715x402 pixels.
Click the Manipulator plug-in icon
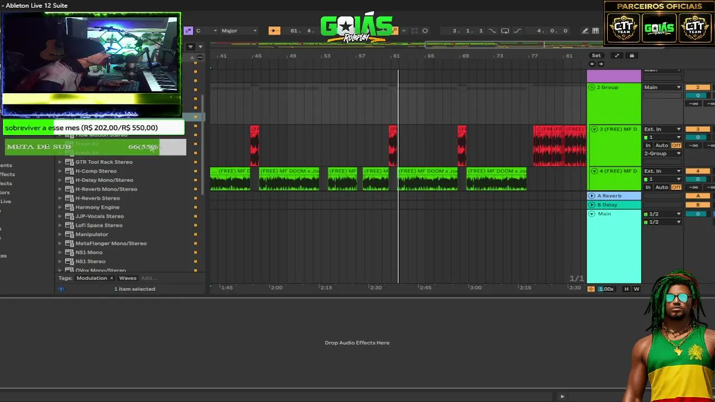pyautogui.click(x=69, y=234)
